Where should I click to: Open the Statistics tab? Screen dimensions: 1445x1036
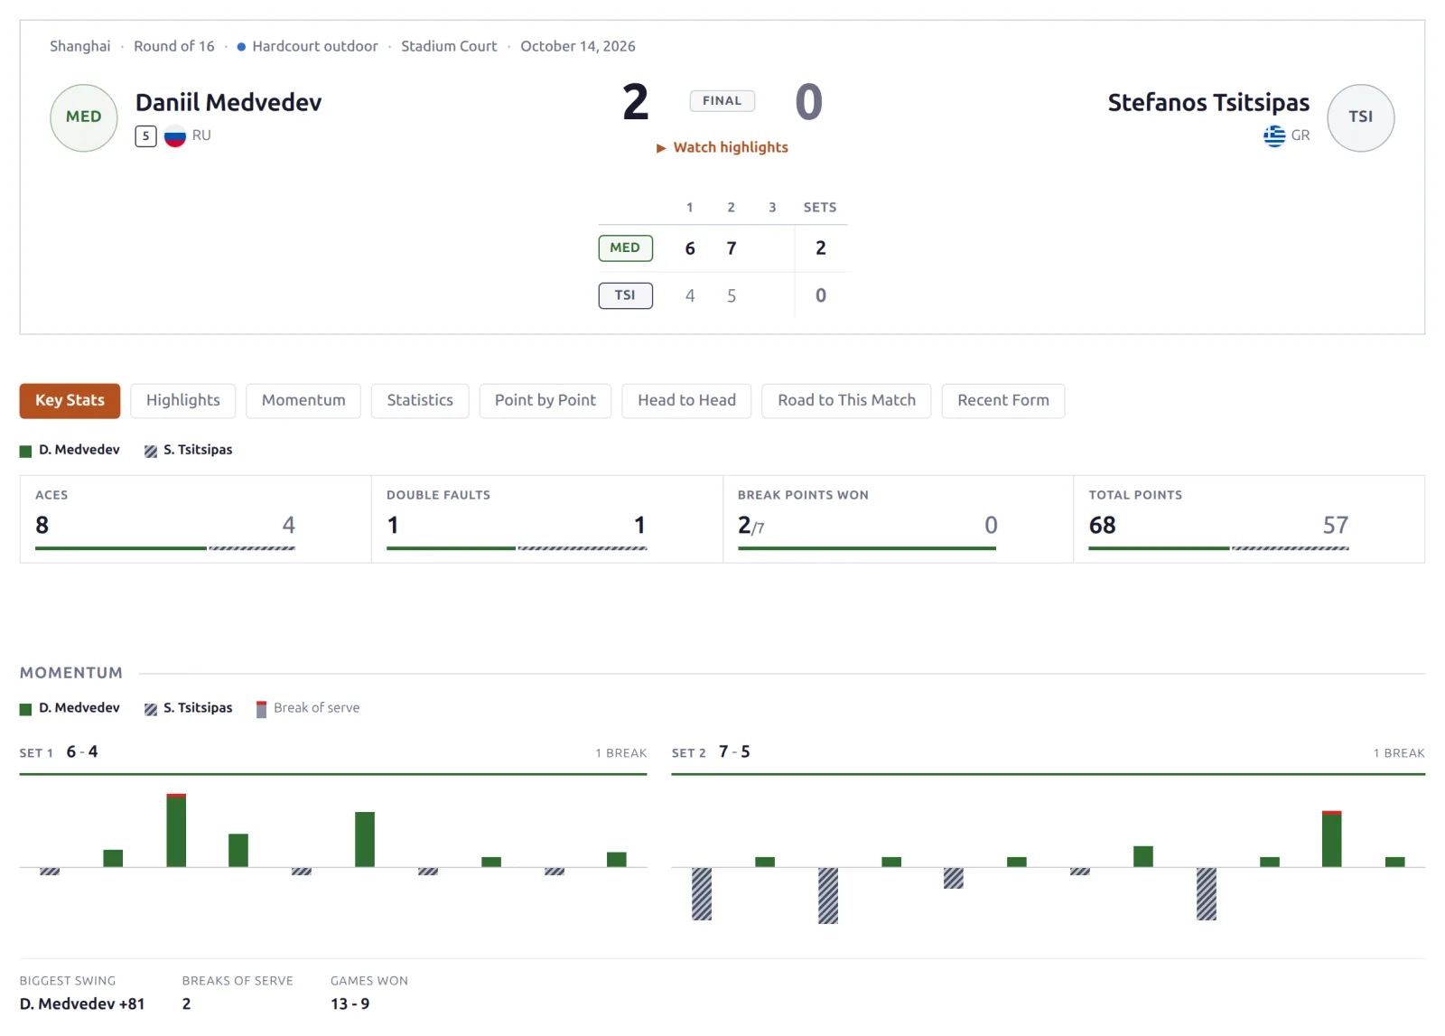pyautogui.click(x=420, y=401)
